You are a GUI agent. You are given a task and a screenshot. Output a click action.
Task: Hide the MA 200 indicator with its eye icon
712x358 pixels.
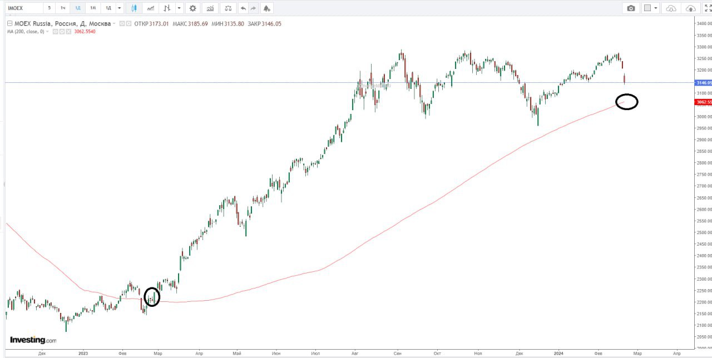pyautogui.click(x=55, y=32)
